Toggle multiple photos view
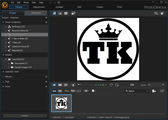Viewport: 168px width, 120px height. point(66,85)
